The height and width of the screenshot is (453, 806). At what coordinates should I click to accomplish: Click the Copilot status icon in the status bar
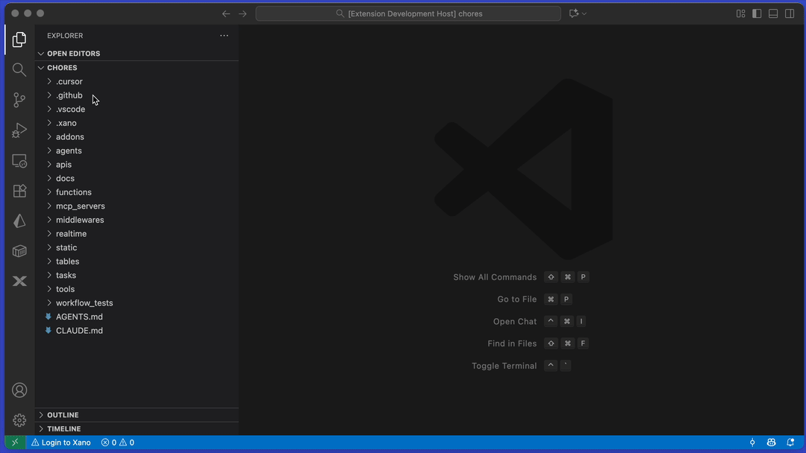coord(771,443)
